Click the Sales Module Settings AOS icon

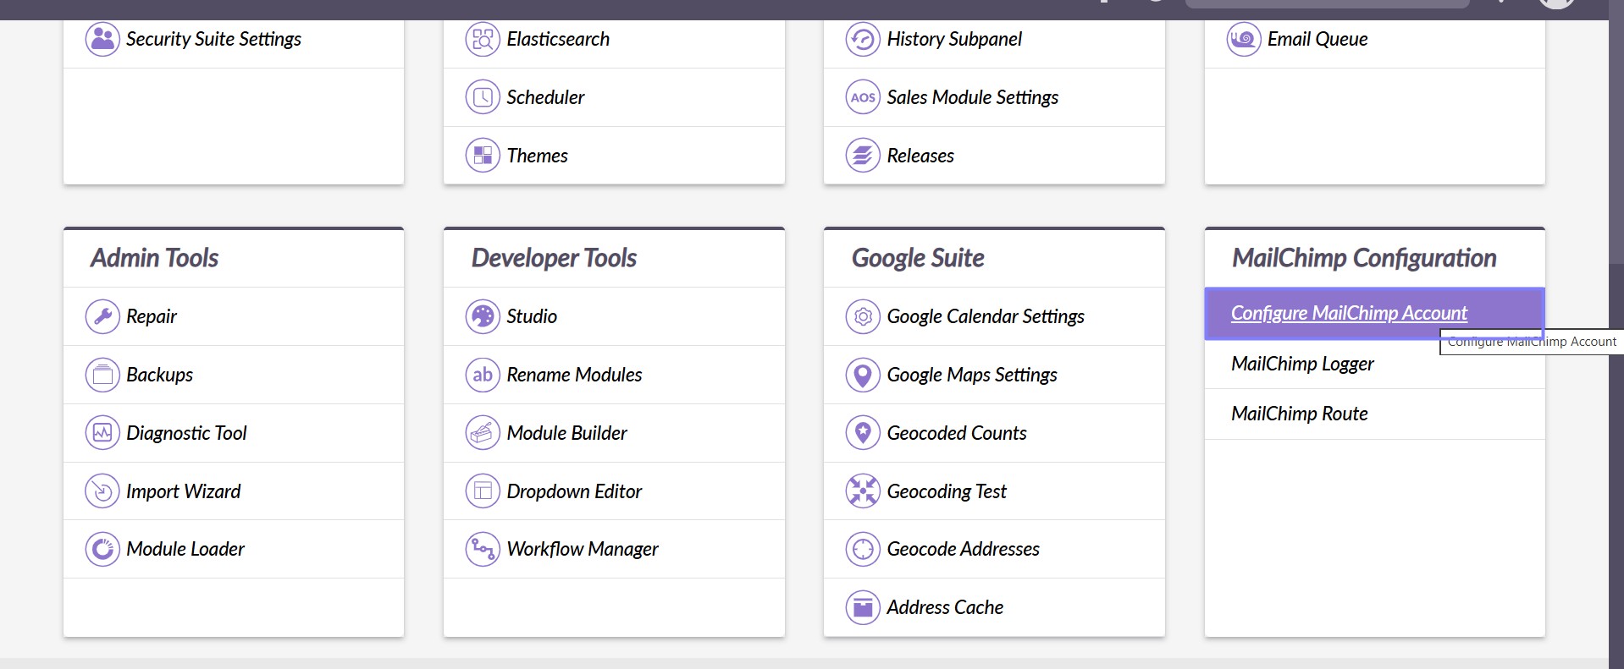863,97
